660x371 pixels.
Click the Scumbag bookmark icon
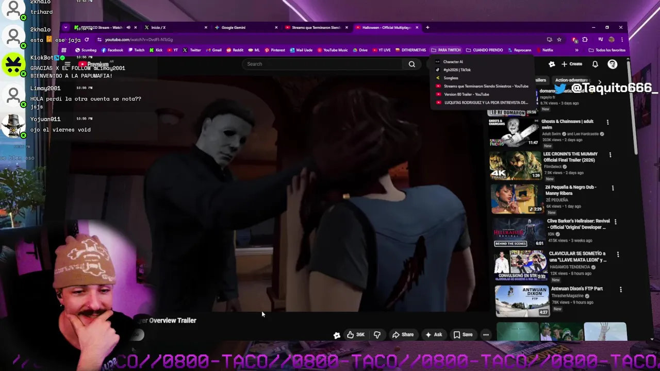[x=77, y=50]
